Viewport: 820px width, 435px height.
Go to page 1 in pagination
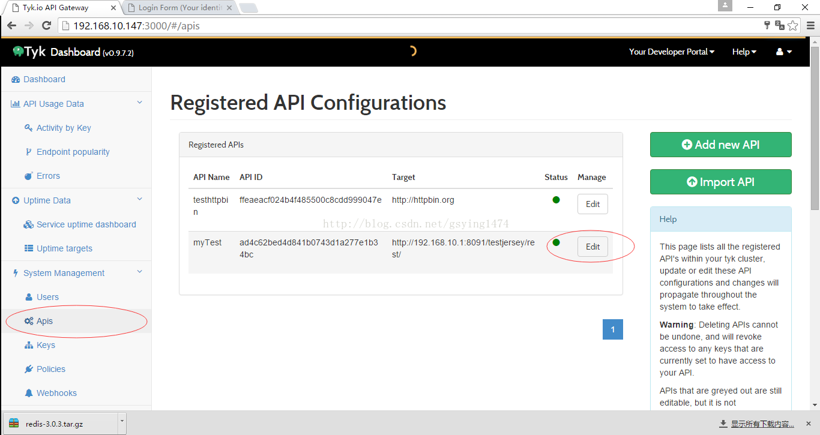point(612,329)
